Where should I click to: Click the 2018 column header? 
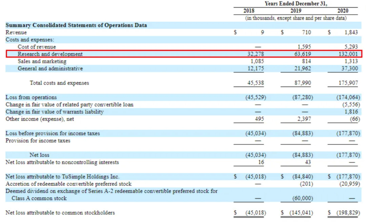249,11
